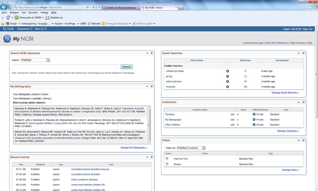
Task: Collapse the Saved Searches panel
Action: point(299,53)
